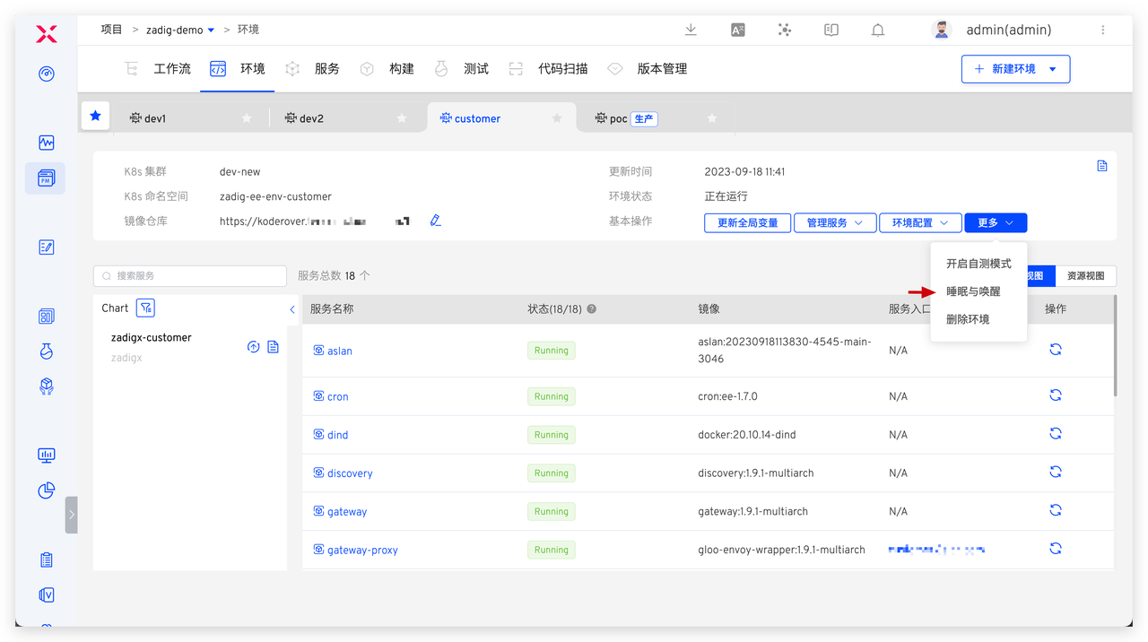The image size is (1148, 642).
Task: Expand the 管理服务 dropdown
Action: [834, 223]
